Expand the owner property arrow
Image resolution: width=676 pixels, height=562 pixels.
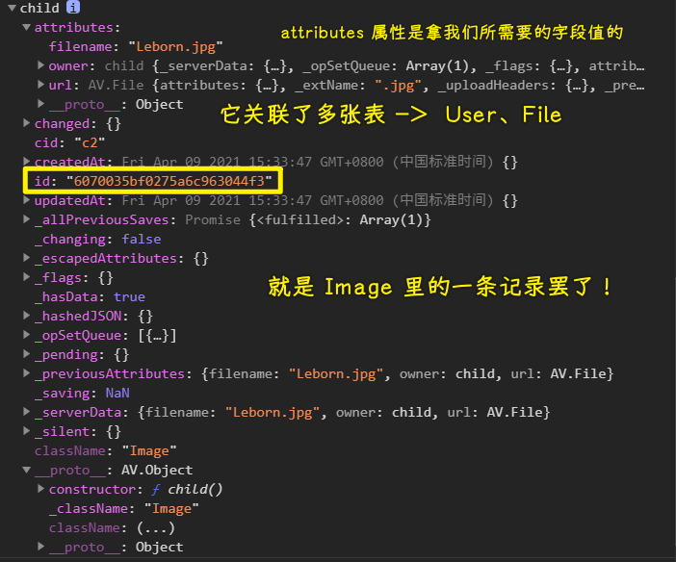click(x=41, y=65)
